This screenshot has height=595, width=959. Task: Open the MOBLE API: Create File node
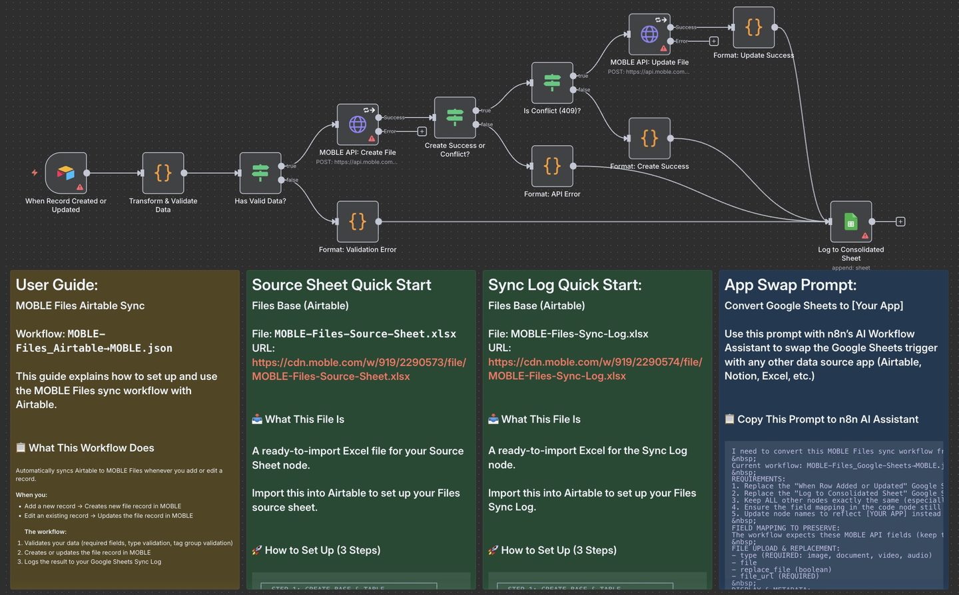coord(357,124)
